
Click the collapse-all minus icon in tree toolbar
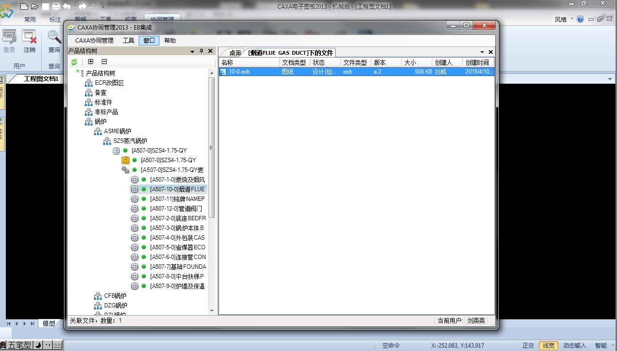[x=104, y=61]
